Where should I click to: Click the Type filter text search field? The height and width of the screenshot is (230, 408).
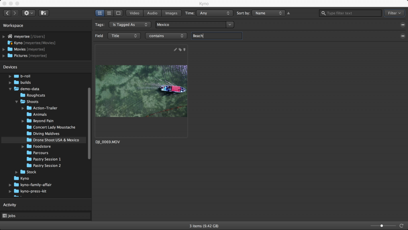point(351,13)
